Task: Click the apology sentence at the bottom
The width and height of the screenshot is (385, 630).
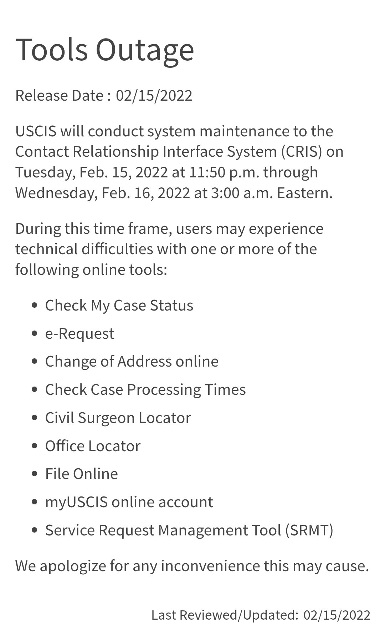Action: (192, 566)
